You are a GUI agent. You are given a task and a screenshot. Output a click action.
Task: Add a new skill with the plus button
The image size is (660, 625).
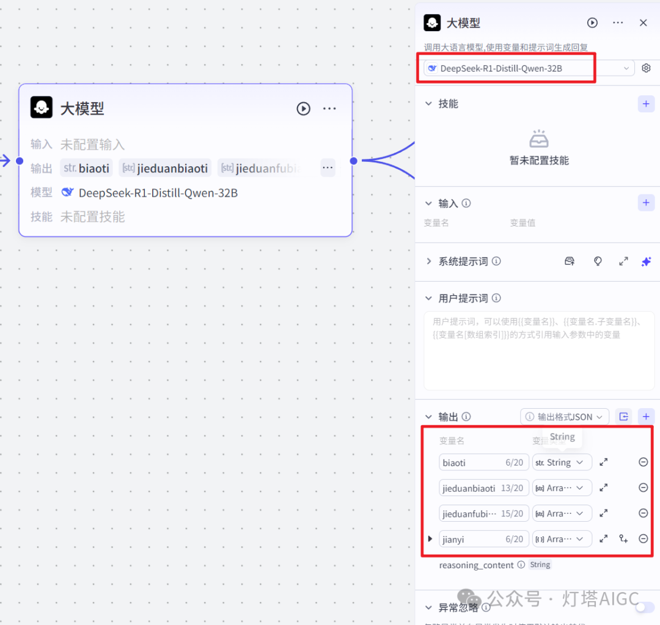pos(646,104)
